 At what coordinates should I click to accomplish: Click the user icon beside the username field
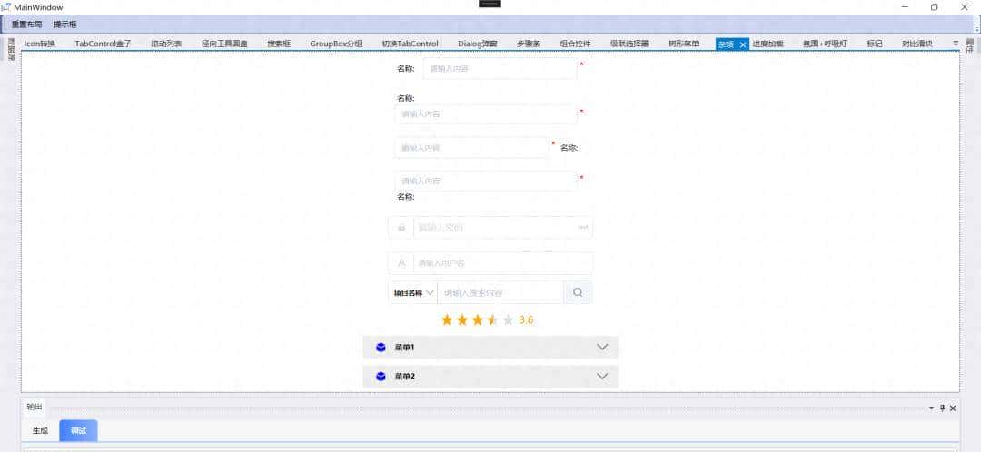click(401, 263)
